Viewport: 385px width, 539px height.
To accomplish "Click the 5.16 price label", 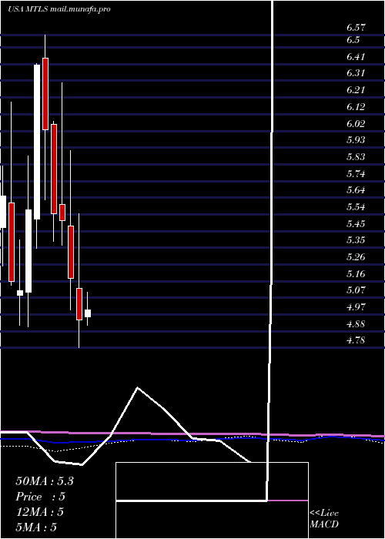I will pos(356,274).
